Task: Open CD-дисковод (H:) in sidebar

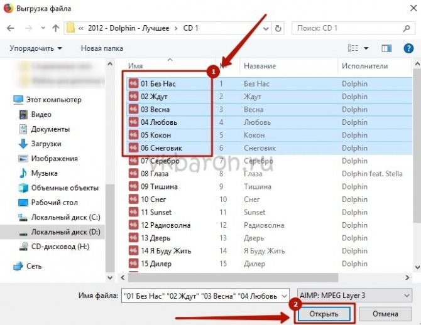Action: click(55, 247)
